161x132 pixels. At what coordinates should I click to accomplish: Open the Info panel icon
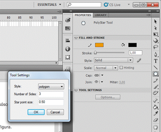(x=68, y=49)
